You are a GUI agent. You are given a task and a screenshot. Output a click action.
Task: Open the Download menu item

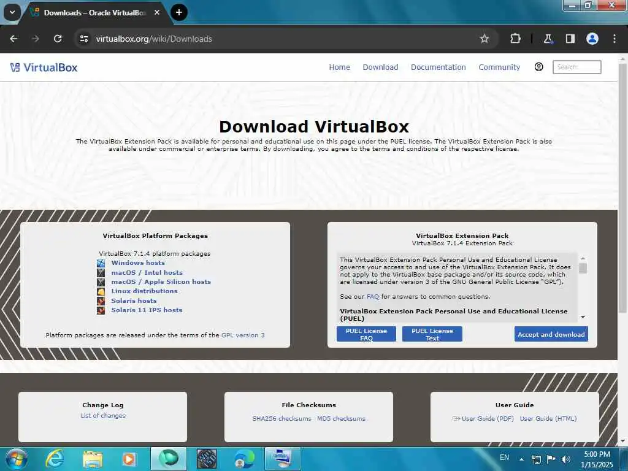click(380, 67)
